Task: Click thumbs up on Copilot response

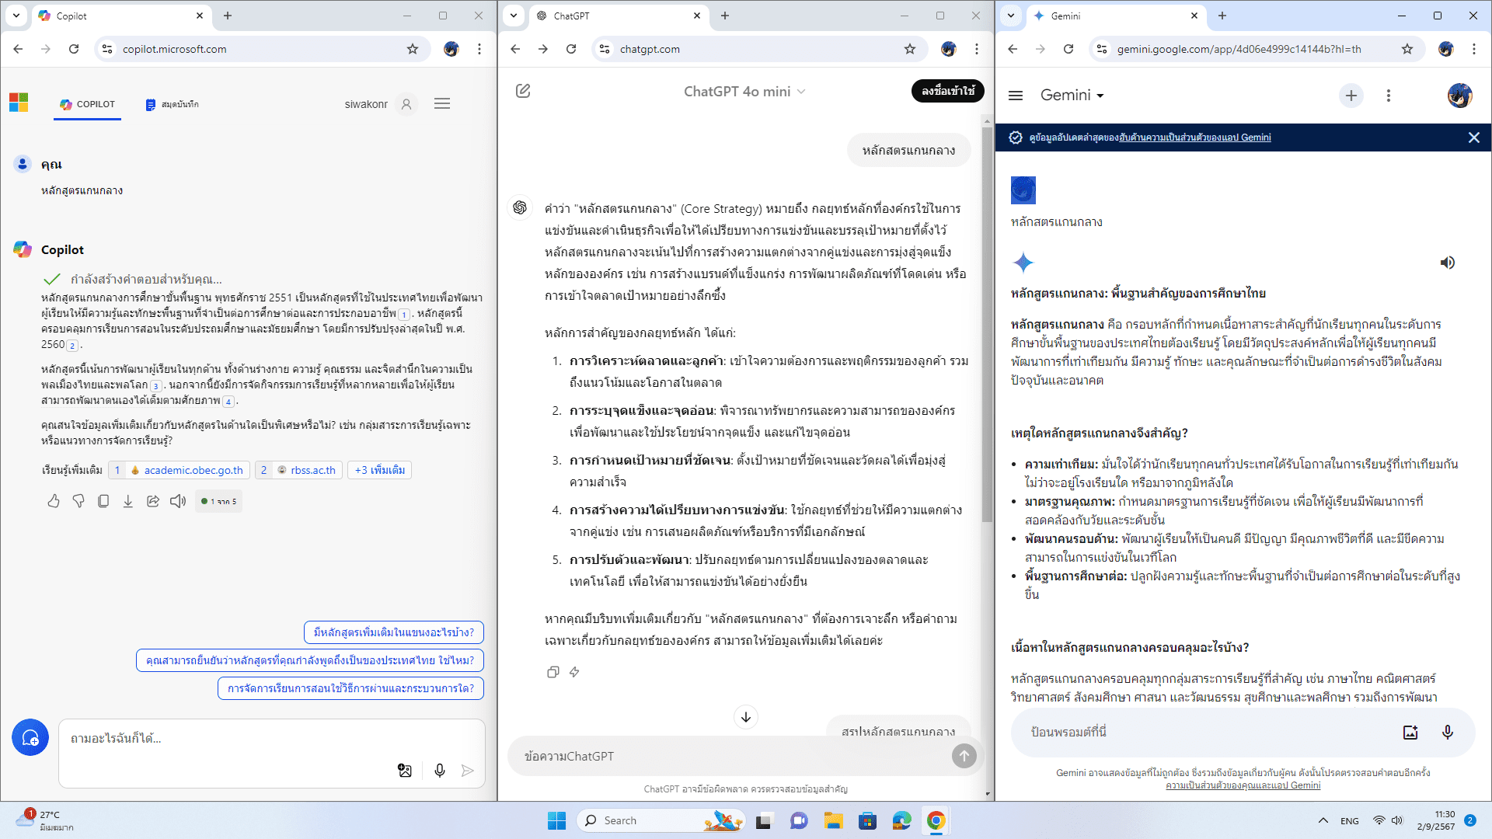Action: [x=54, y=501]
